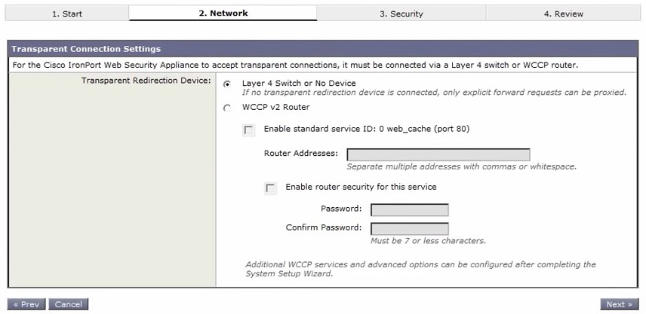Screen dimensions: 646x314
Task: Tick the Enable router security checkbox
Action: [270, 188]
